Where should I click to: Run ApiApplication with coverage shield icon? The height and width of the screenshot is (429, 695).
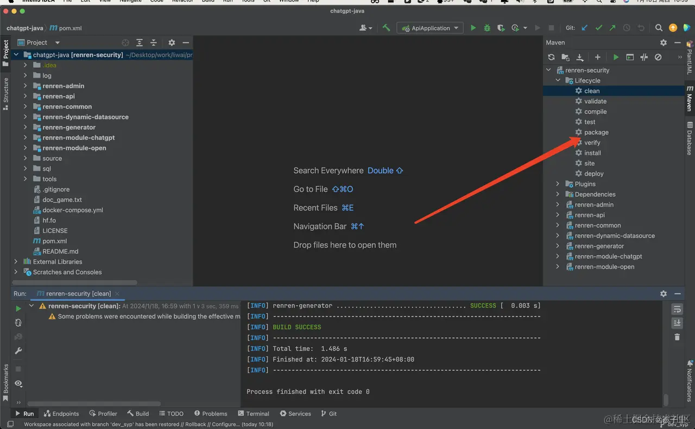point(501,28)
